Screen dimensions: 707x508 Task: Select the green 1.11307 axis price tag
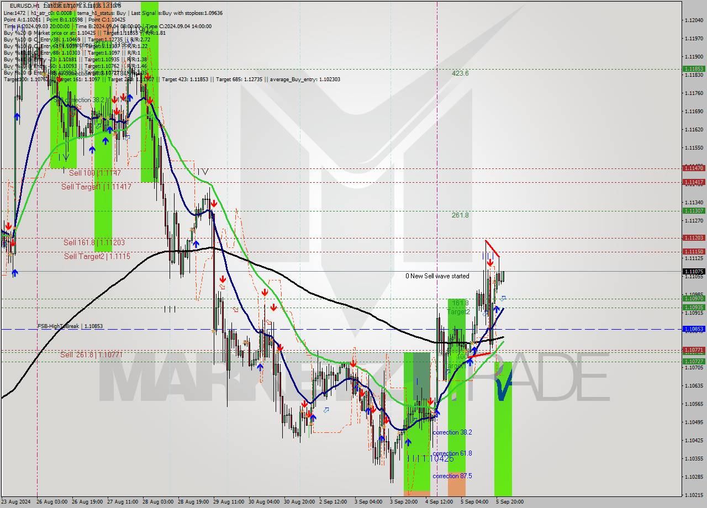coord(694,210)
